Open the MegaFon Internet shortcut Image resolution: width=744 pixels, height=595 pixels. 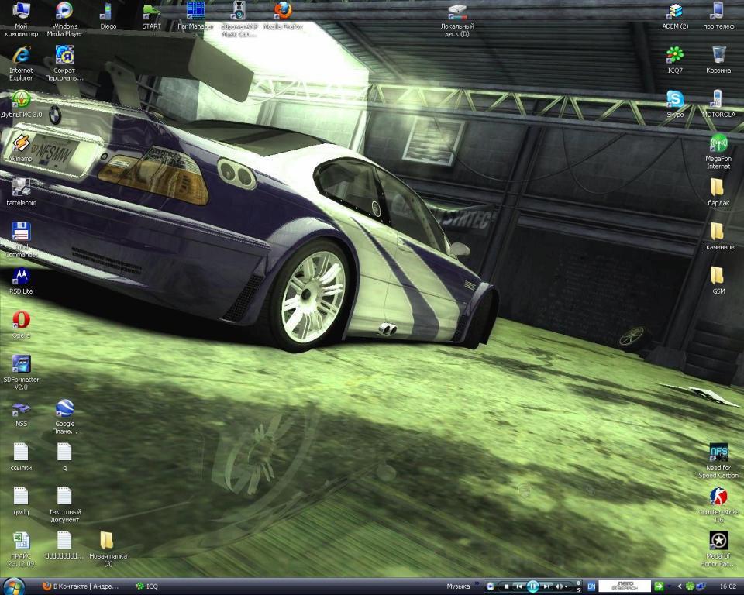pyautogui.click(x=718, y=152)
